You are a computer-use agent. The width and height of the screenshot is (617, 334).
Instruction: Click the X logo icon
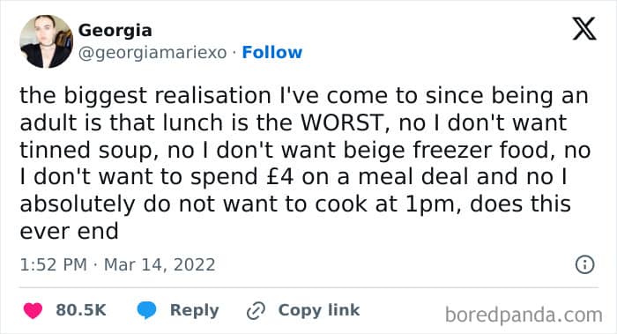[584, 29]
